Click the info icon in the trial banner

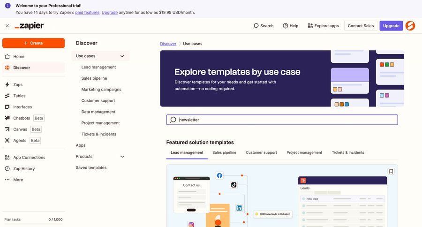click(x=8, y=6)
